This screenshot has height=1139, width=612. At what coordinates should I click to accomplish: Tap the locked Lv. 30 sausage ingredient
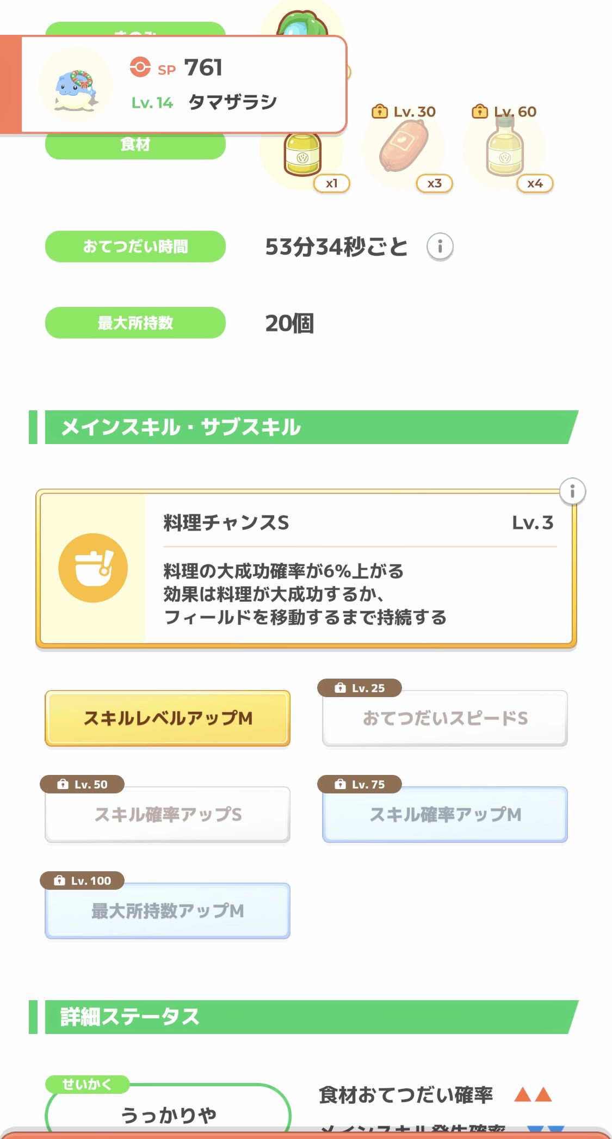(404, 147)
